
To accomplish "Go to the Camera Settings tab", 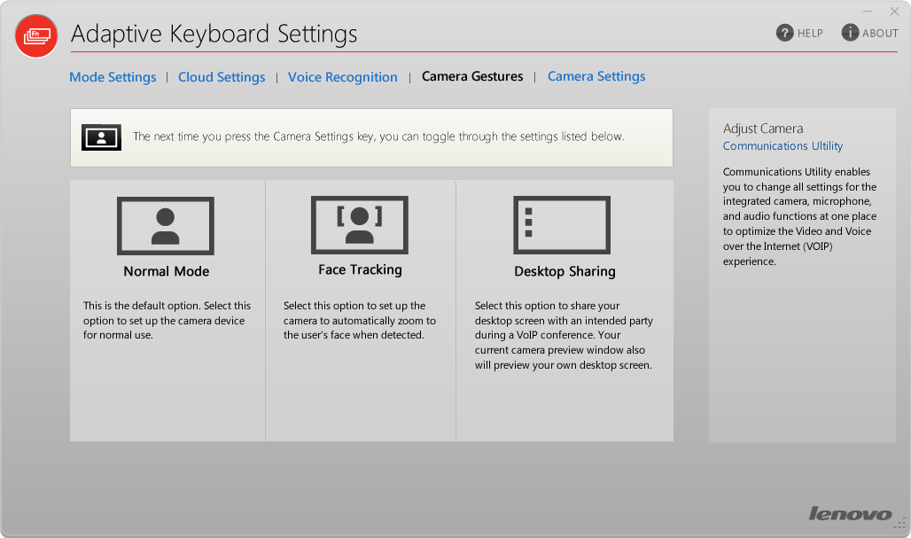I will [x=596, y=77].
